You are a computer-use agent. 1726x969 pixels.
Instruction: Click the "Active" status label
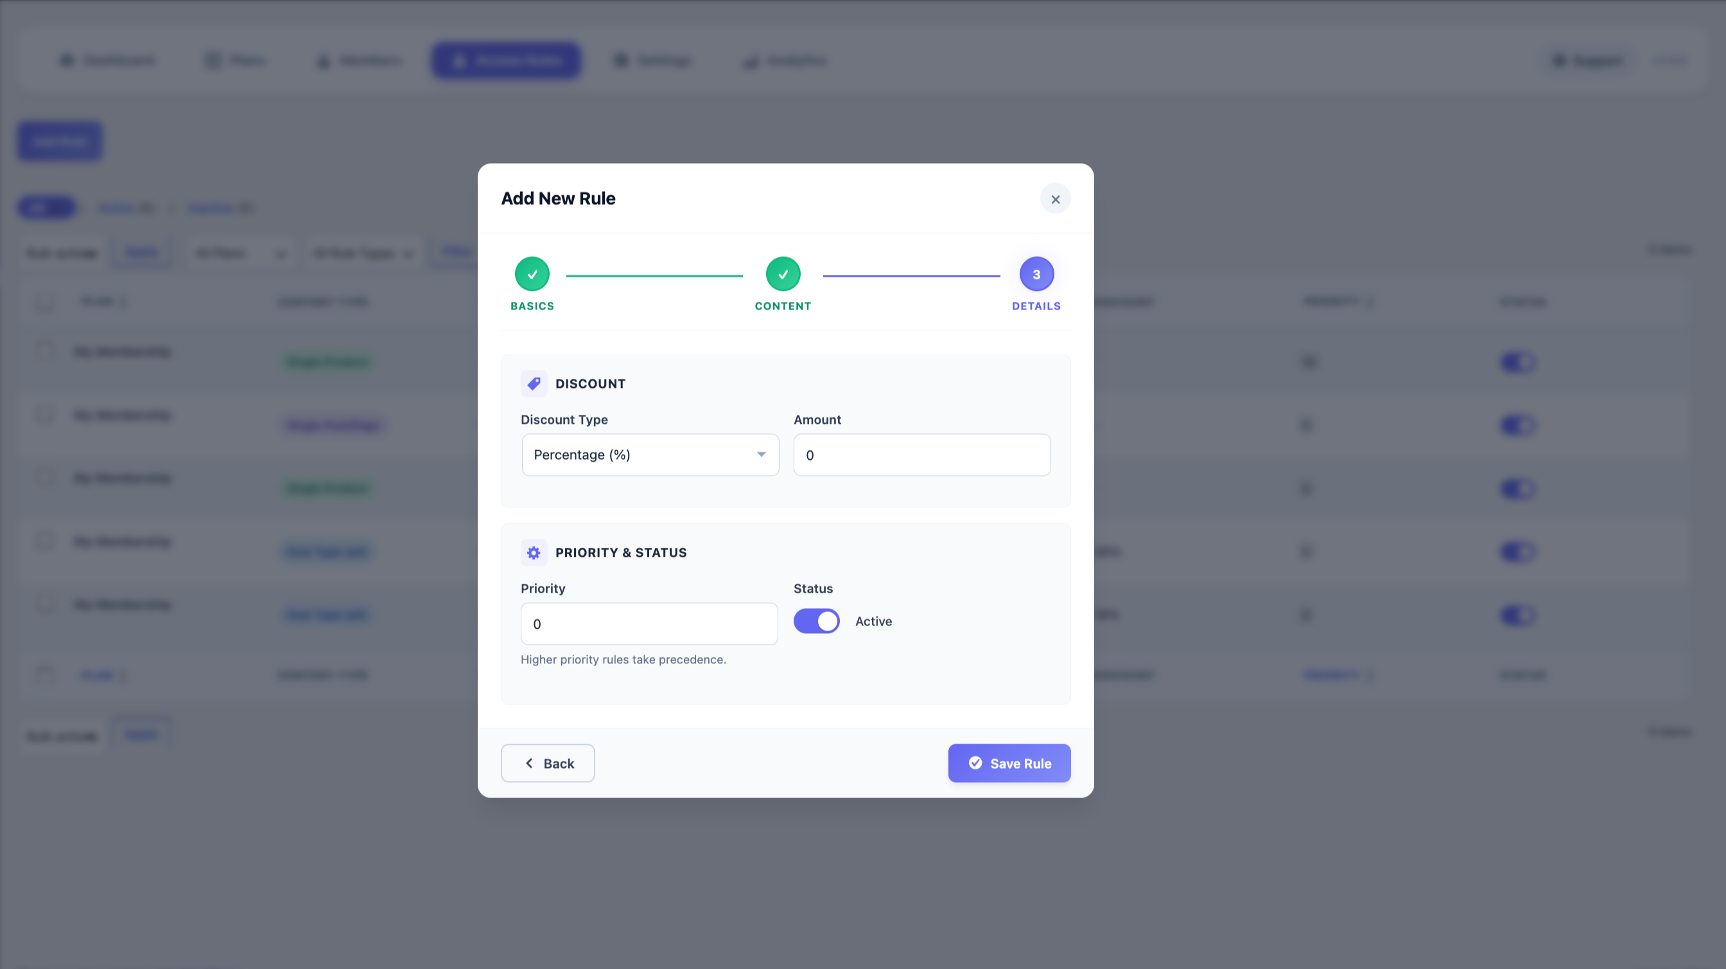(x=873, y=621)
